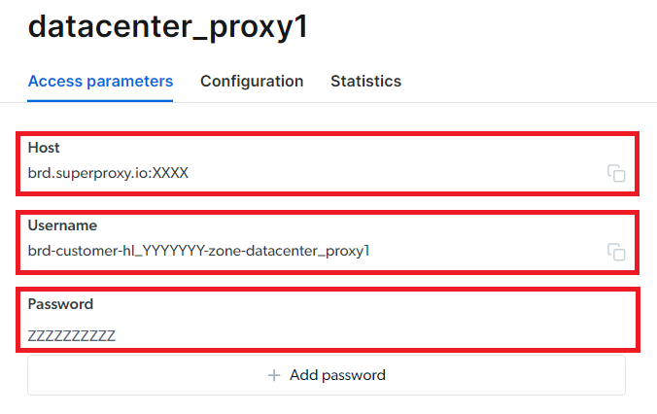This screenshot has height=414, width=657.
Task: Copy the Host value using its copy icon
Action: point(616,173)
